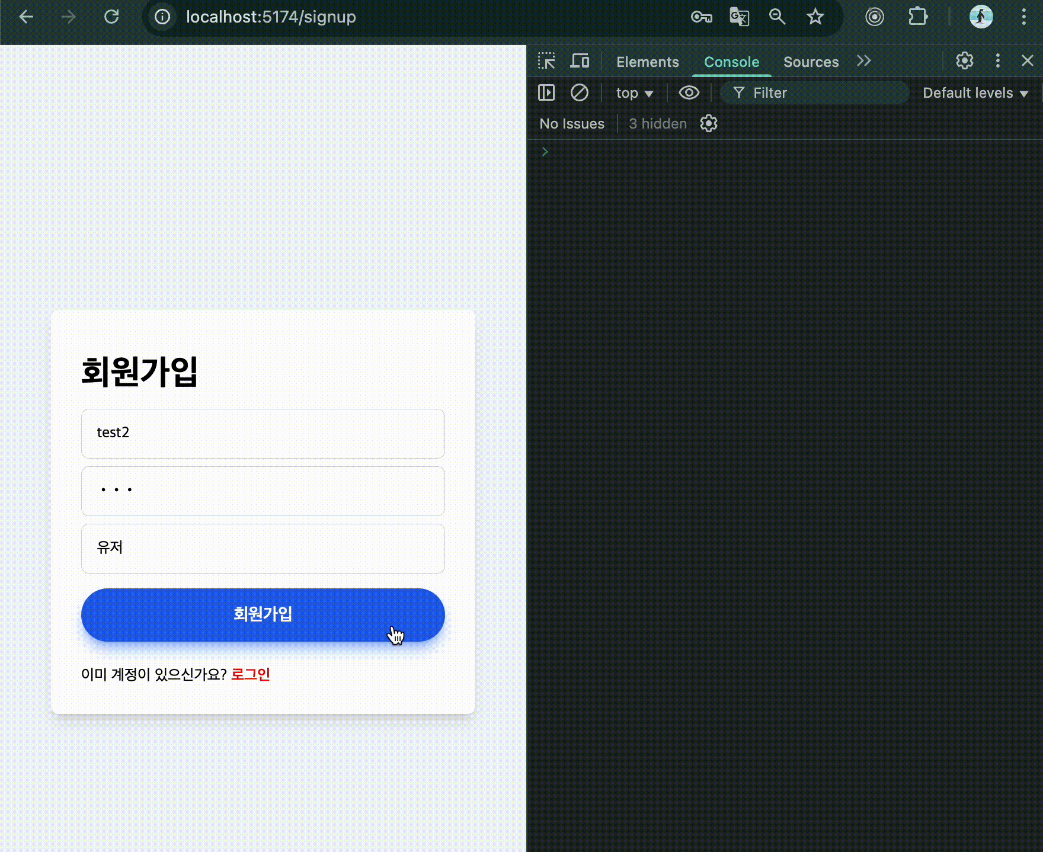Click the console prompt line
Image resolution: width=1043 pixels, height=852 pixels.
pos(785,152)
